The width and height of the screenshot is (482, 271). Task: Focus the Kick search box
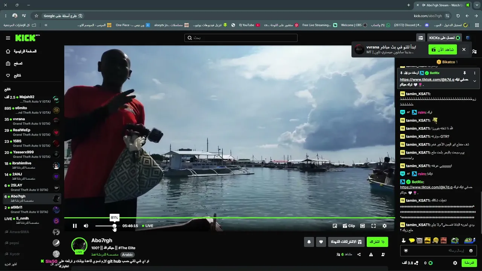click(x=241, y=38)
